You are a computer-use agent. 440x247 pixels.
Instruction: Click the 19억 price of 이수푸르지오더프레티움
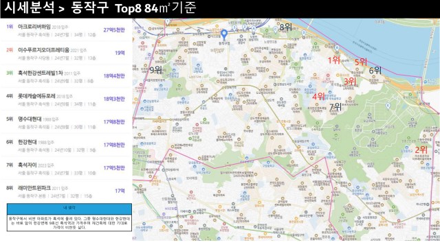[120, 53]
